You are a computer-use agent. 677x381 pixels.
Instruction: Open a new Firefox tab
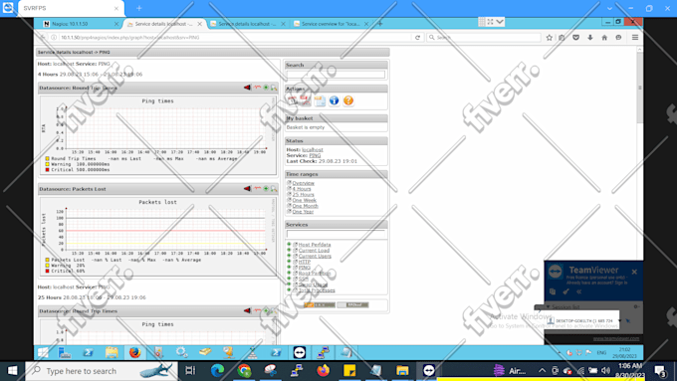click(x=380, y=24)
